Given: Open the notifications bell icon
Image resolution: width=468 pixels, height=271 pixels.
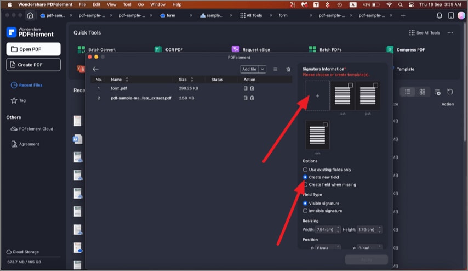Looking at the screenshot, I should coord(439,15).
